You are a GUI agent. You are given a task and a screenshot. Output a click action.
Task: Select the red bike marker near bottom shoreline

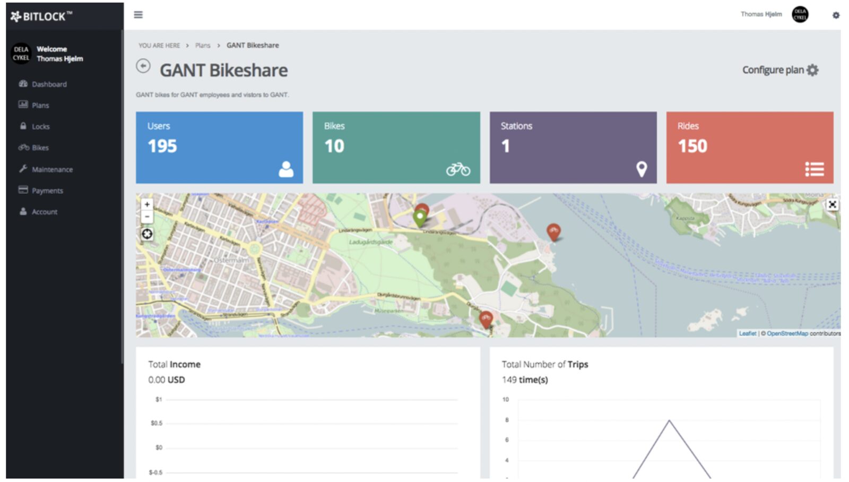486,320
